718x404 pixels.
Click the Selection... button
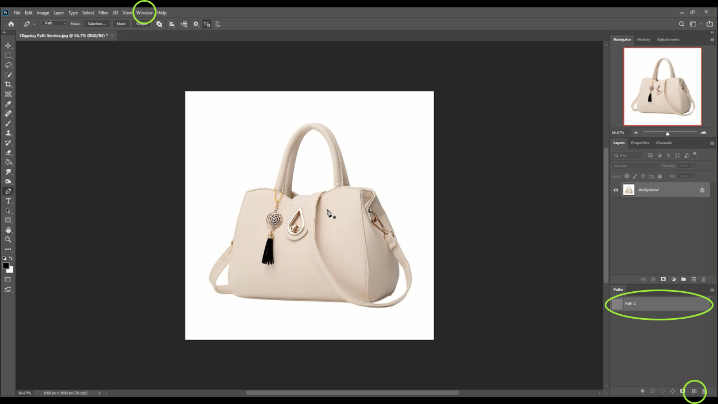point(96,24)
